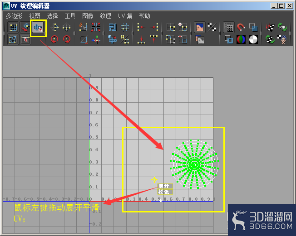The height and width of the screenshot is (236, 296).
Task: Flip selected UVs in U direction
Action: click(x=54, y=28)
